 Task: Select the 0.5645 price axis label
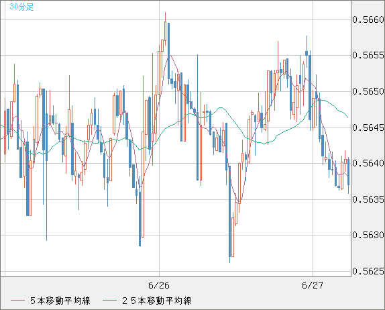pos(368,127)
